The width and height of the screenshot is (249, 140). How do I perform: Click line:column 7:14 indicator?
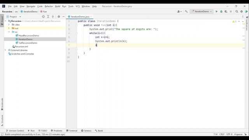[215, 134]
